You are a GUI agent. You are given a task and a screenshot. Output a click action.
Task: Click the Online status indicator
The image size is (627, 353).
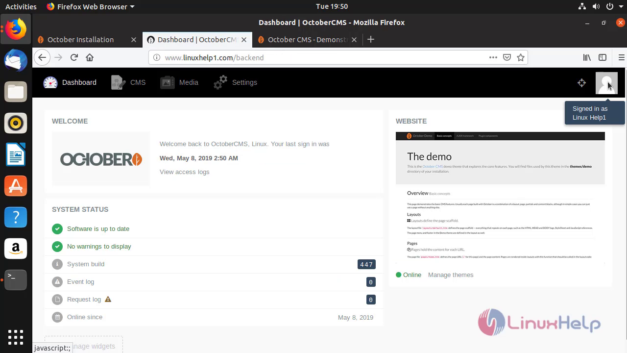409,275
